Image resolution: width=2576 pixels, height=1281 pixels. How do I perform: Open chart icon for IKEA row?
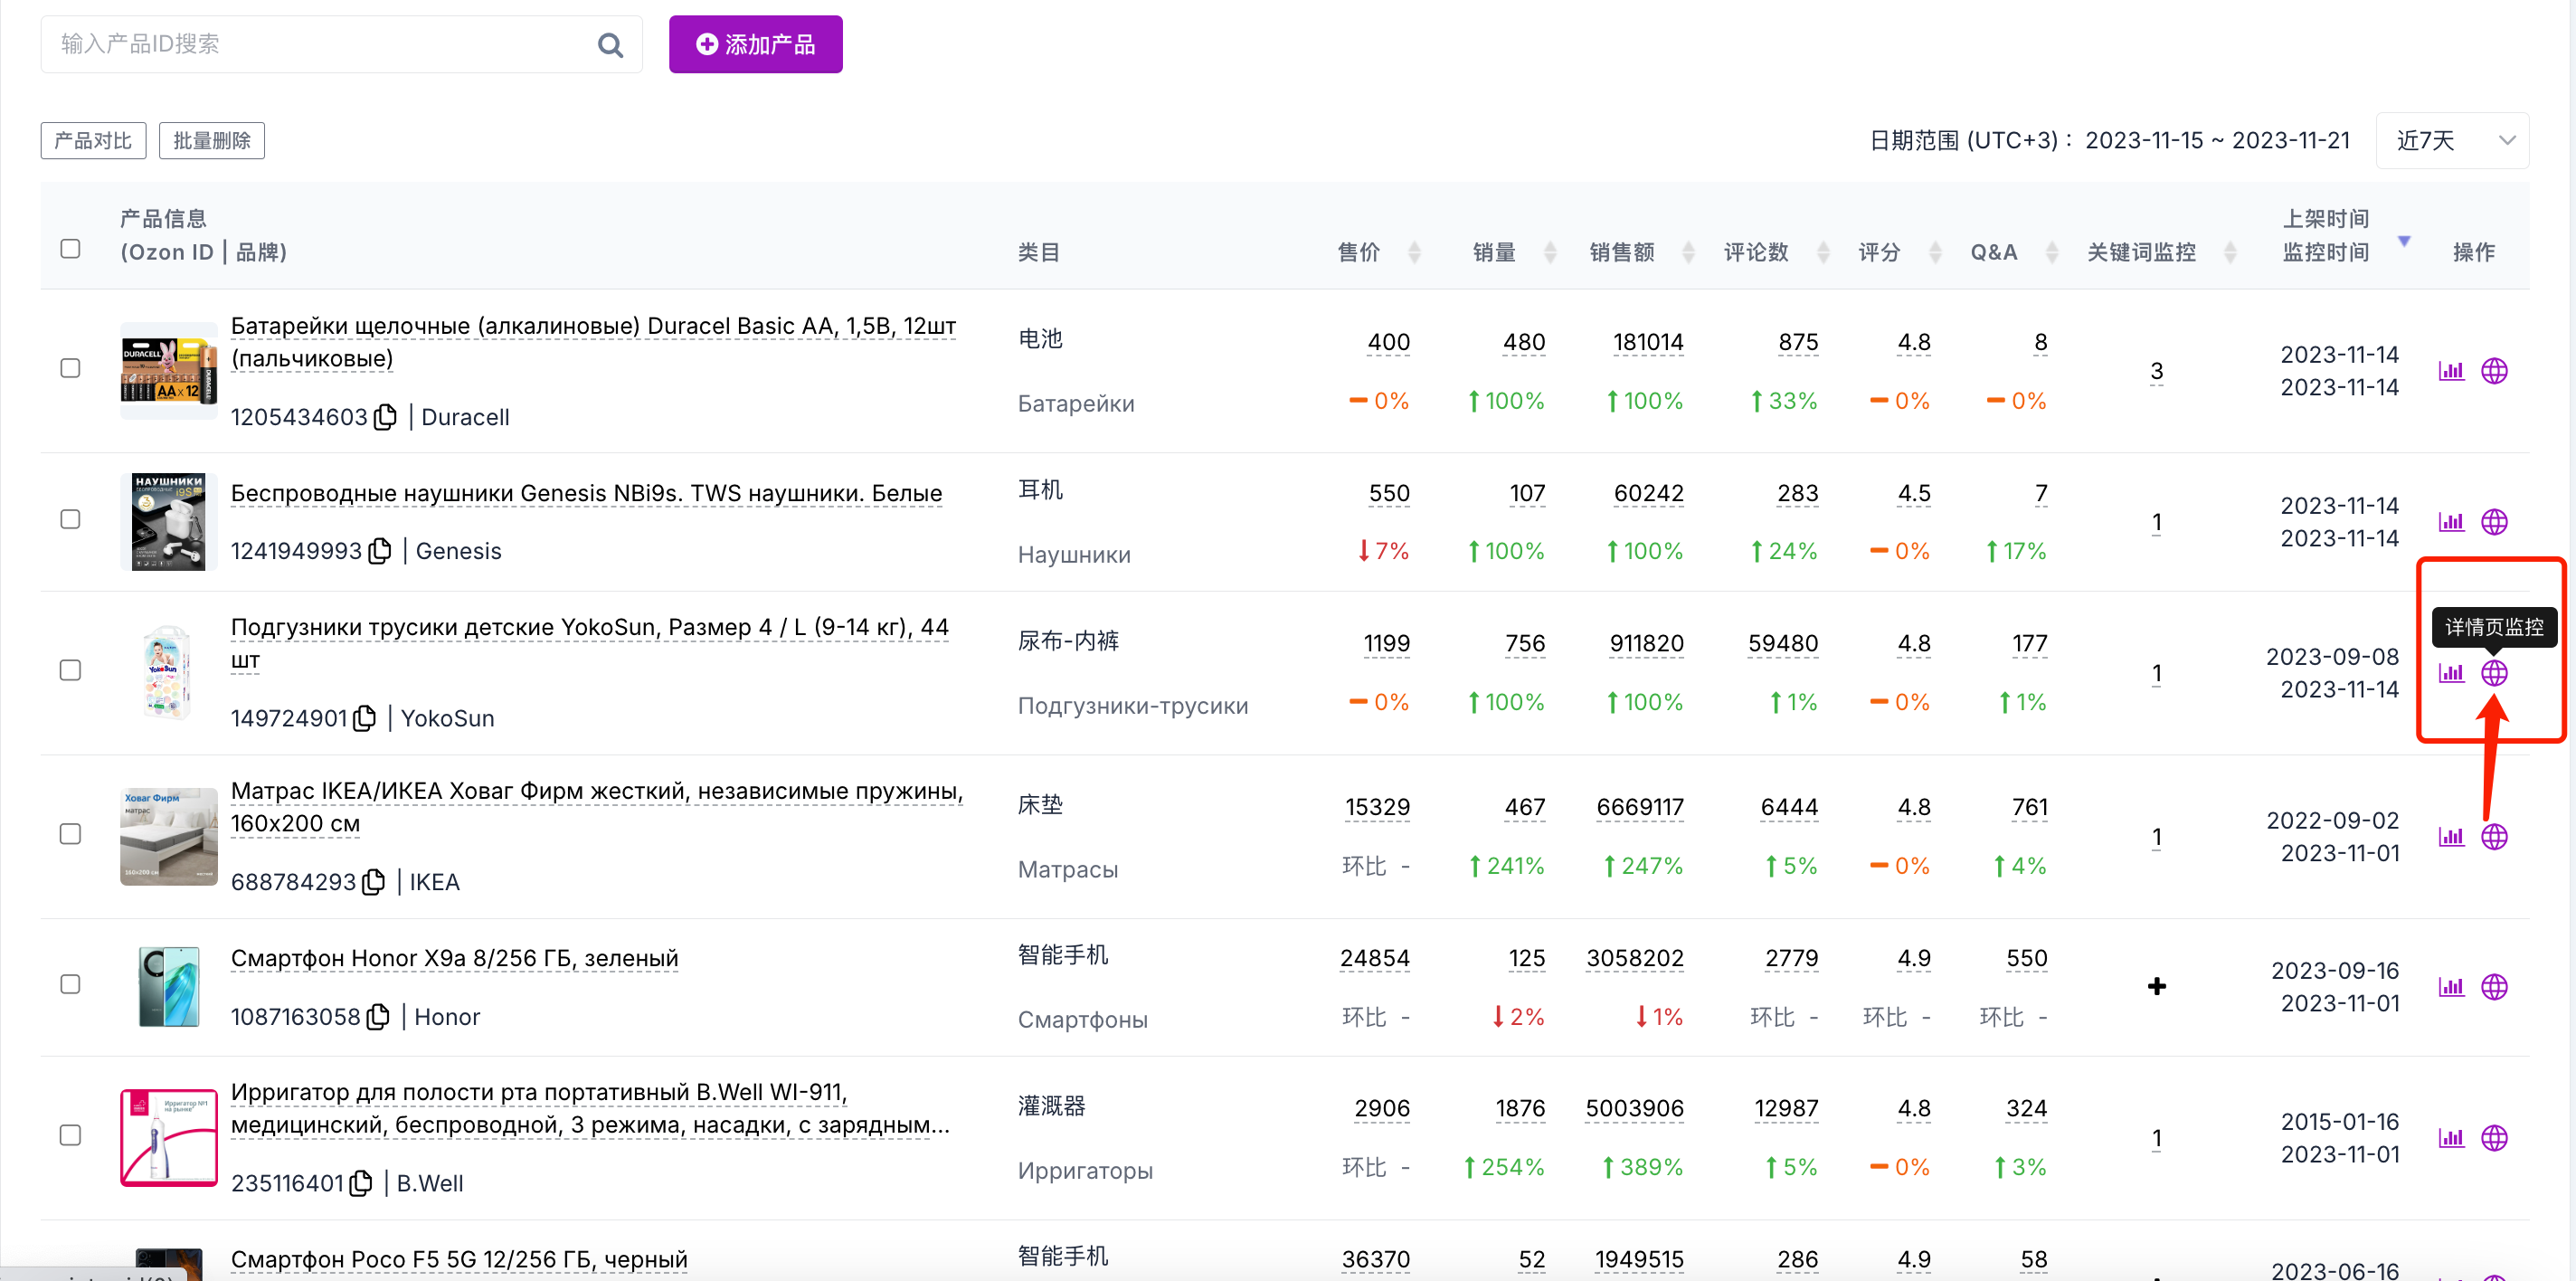pyautogui.click(x=2451, y=837)
